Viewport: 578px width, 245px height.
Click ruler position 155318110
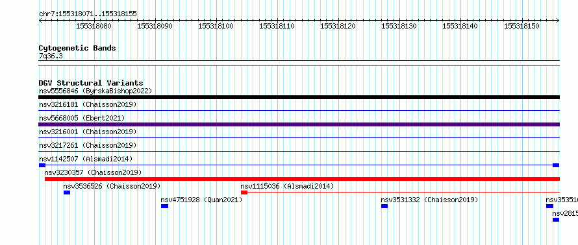(277, 26)
